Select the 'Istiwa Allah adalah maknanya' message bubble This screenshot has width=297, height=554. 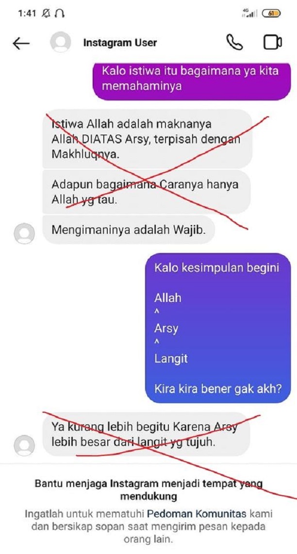148,139
